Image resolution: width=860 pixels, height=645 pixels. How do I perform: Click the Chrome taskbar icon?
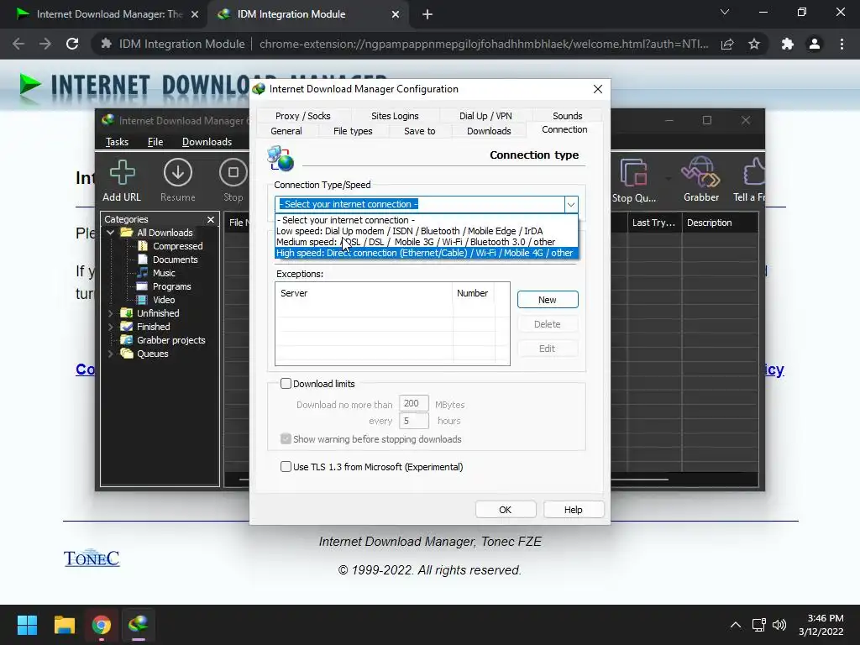point(101,625)
